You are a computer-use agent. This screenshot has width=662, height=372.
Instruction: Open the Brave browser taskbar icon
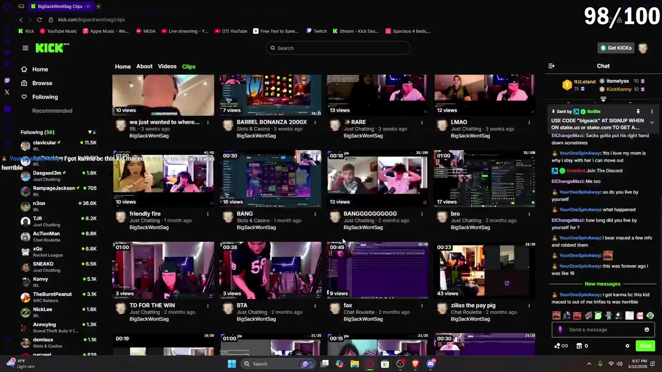pyautogui.click(x=415, y=364)
